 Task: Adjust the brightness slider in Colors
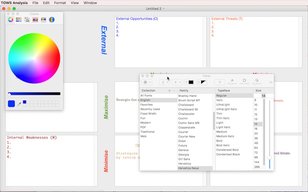coord(34,94)
